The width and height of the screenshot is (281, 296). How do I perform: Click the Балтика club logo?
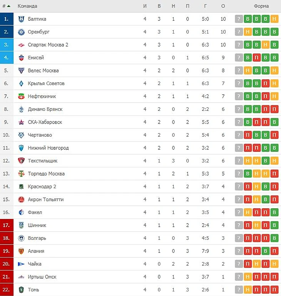[21, 19]
